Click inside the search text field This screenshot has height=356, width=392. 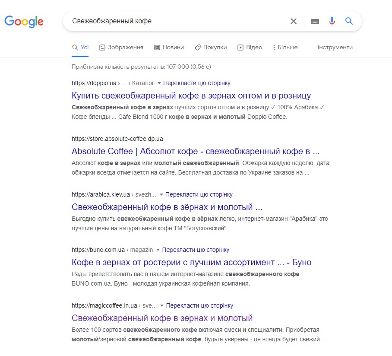(x=173, y=21)
